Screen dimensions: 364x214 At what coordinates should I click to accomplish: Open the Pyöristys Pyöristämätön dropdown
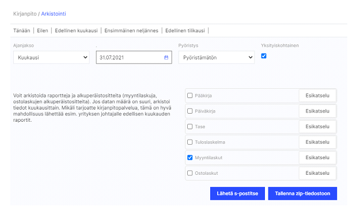(217, 58)
